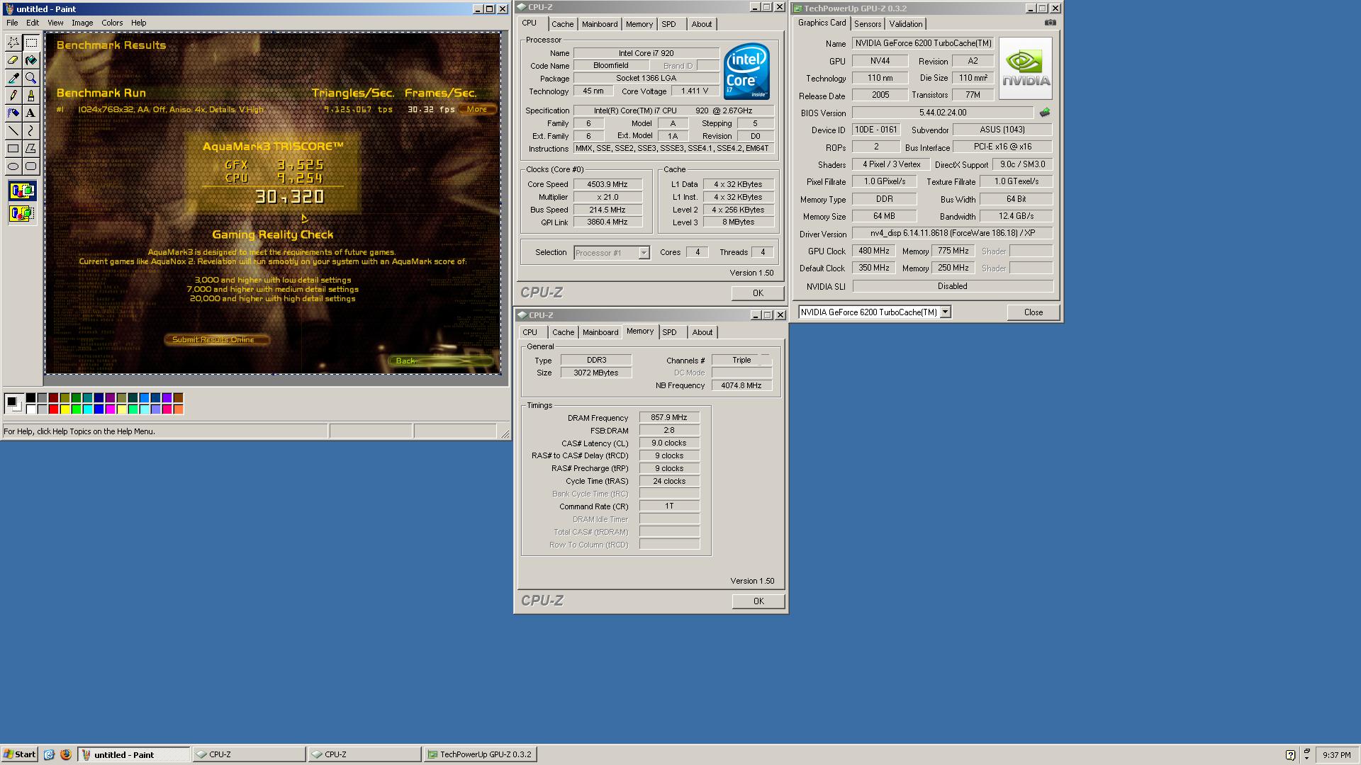Open Cache tab in upper CPU-Z window

[x=563, y=24]
